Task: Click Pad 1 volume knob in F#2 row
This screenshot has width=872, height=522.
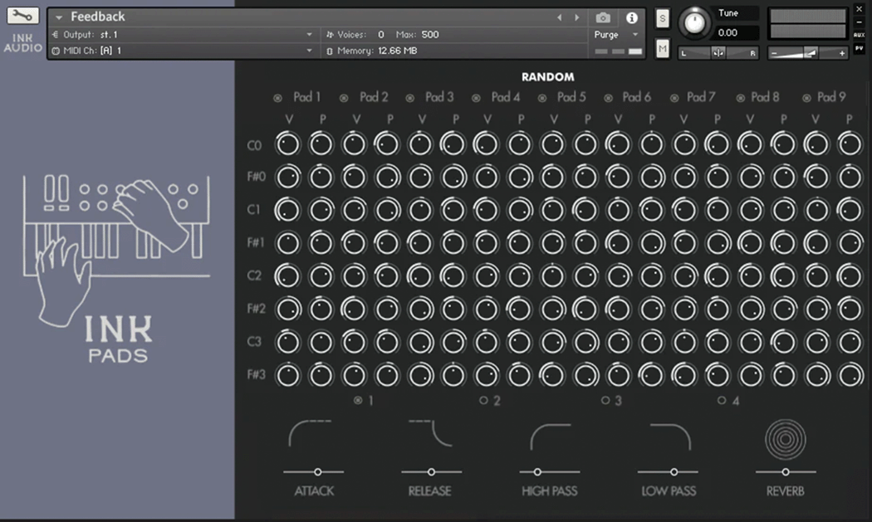Action: (x=287, y=309)
